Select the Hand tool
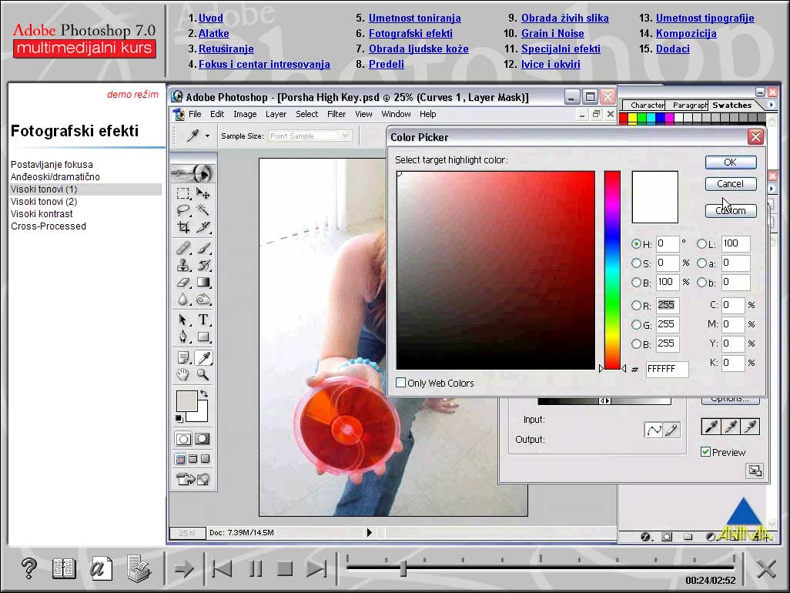Image resolution: width=790 pixels, height=593 pixels. (x=182, y=375)
